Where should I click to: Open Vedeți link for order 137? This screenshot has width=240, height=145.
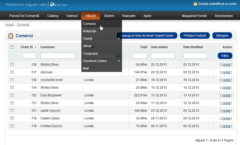tap(226, 72)
